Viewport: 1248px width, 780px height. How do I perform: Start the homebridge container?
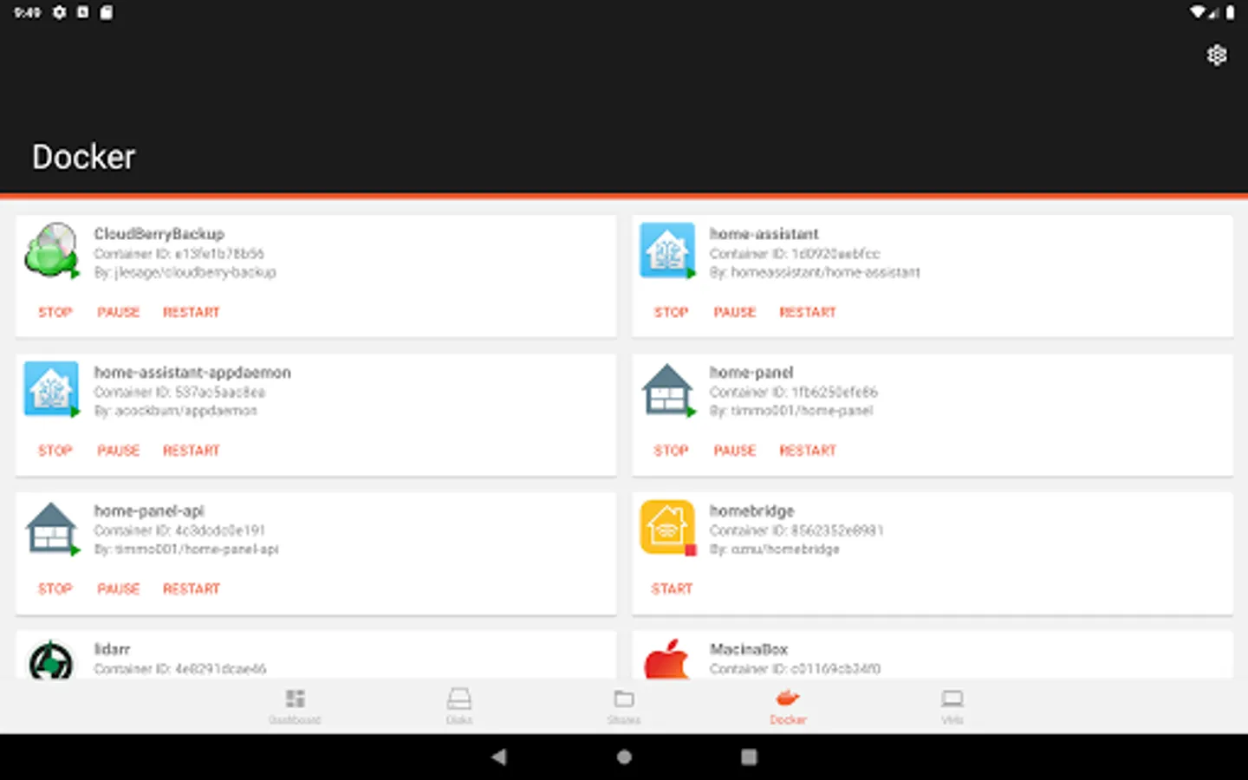point(672,588)
